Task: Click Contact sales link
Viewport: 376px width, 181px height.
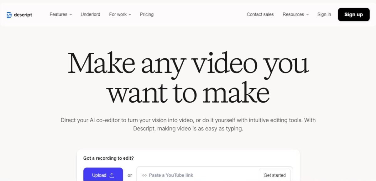Action: pyautogui.click(x=260, y=14)
